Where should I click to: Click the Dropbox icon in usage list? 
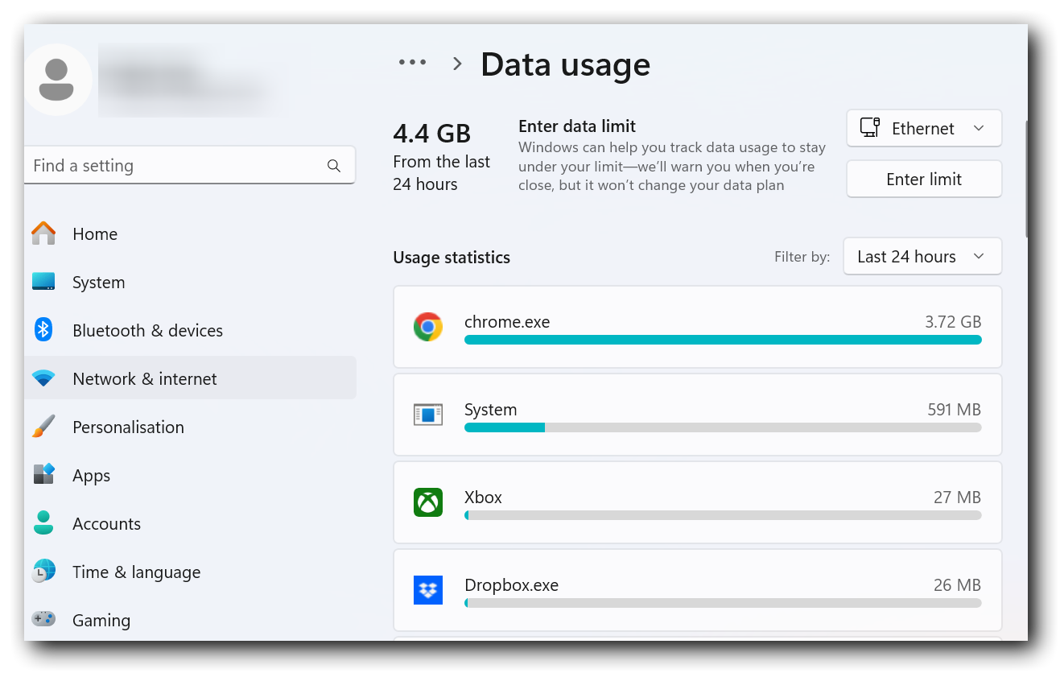pos(427,590)
